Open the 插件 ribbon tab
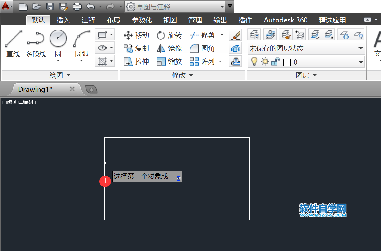Image resolution: width=381 pixels, height=251 pixels. (x=245, y=20)
